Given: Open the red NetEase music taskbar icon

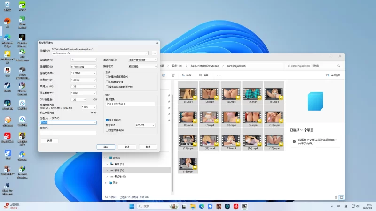Looking at the screenshot, I should tap(236, 206).
